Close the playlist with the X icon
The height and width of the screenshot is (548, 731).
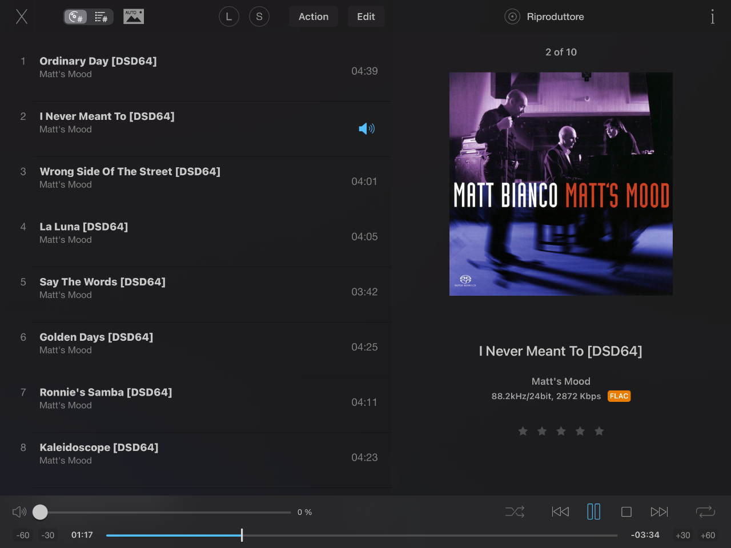pos(22,17)
